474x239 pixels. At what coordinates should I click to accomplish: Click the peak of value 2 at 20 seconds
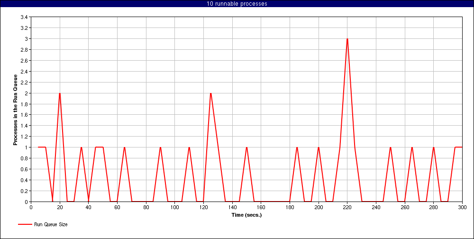click(60, 93)
